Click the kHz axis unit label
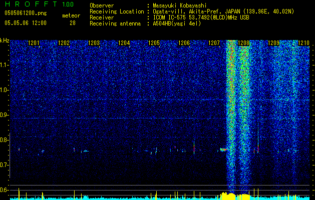Screen dimensions: 315x200 click(x=5, y=40)
